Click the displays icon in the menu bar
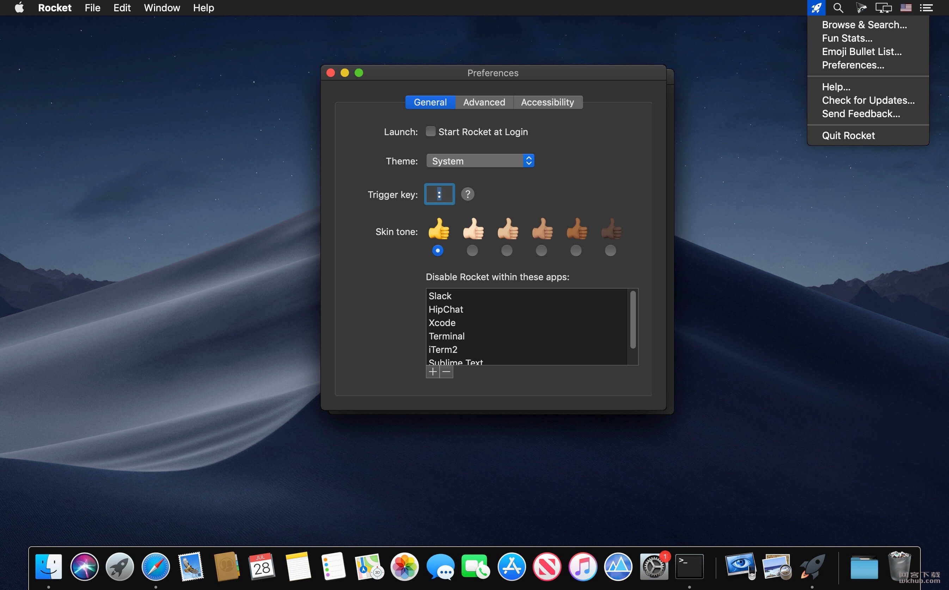Screen dimensions: 949x590 (883, 8)
